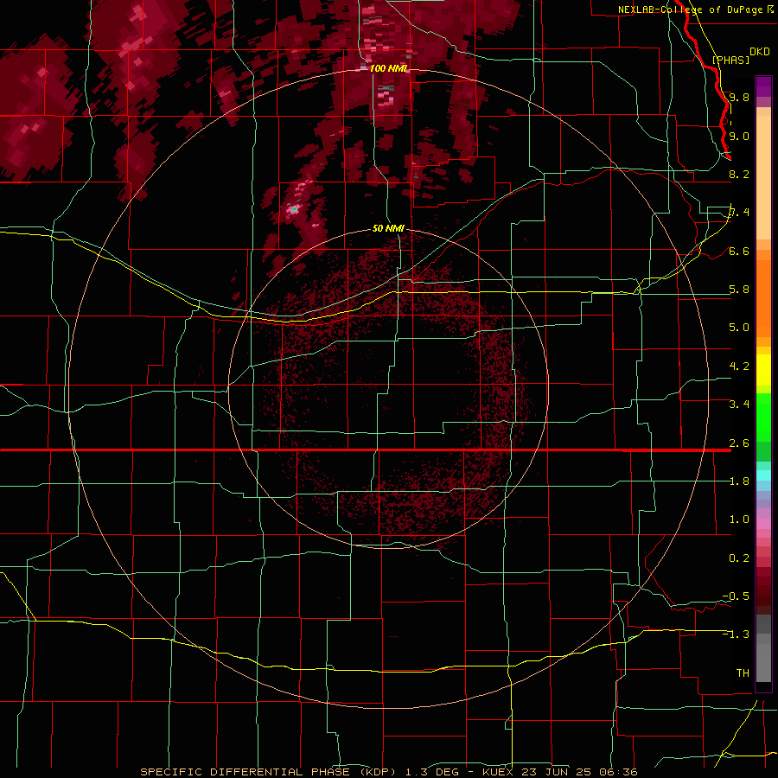Pick the dark maroon legend color band
Screen dimensions: 778x778
point(763,596)
